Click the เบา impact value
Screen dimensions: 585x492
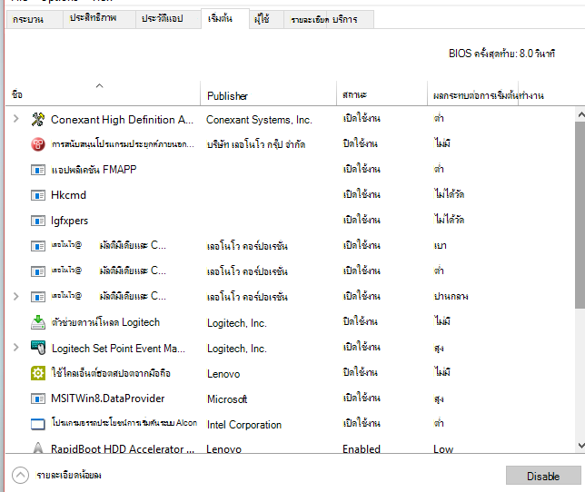[x=441, y=246]
